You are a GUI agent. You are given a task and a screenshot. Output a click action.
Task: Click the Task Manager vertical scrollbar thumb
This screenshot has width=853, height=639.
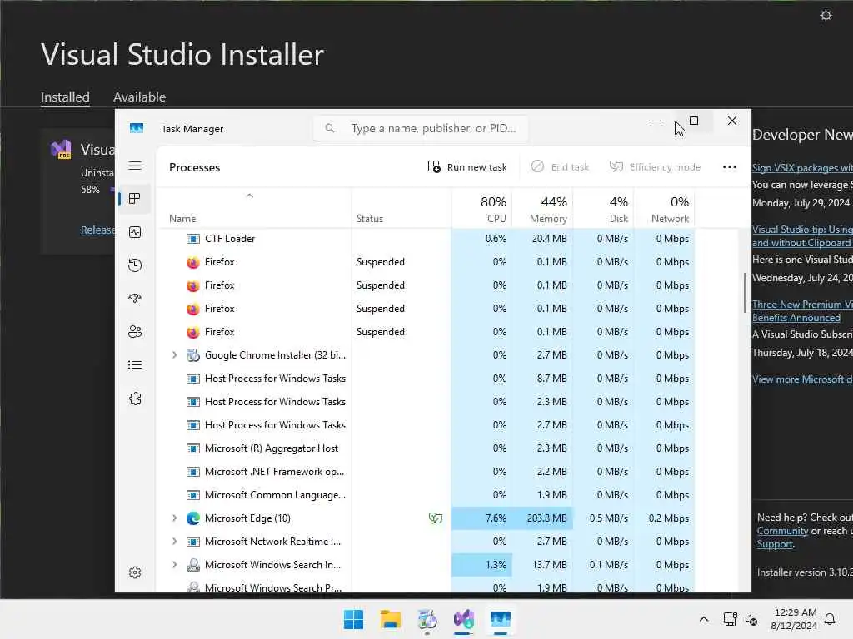[x=744, y=292]
